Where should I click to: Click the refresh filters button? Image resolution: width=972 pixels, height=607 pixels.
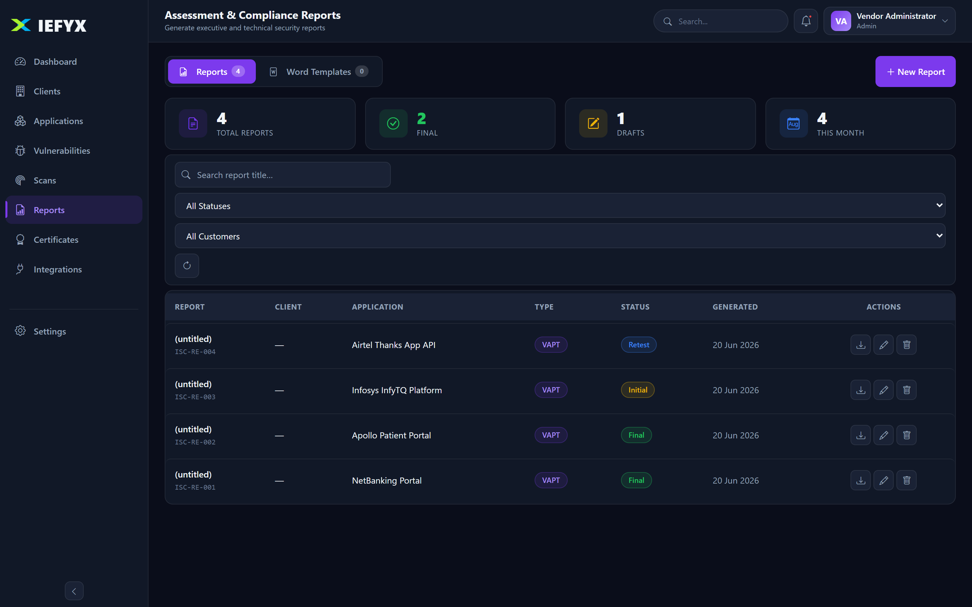tap(187, 265)
